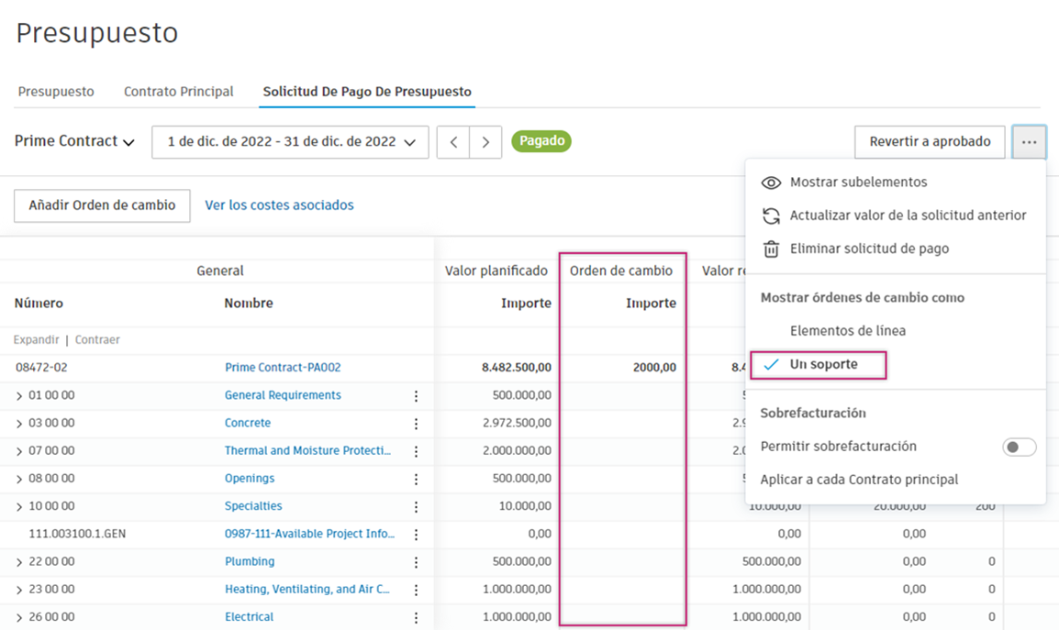Open Prime Contract-PA002 link
Viewport: 1059px width, 630px height.
coord(283,368)
